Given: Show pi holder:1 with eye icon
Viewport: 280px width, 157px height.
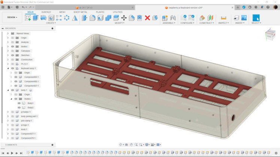Looking at the screenshot, I should coord(12,112).
